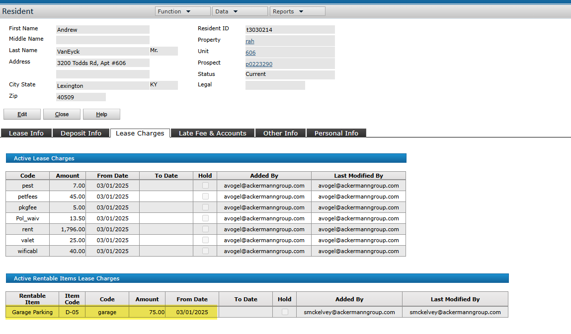
Task: Open the property link rah
Action: tap(249, 41)
